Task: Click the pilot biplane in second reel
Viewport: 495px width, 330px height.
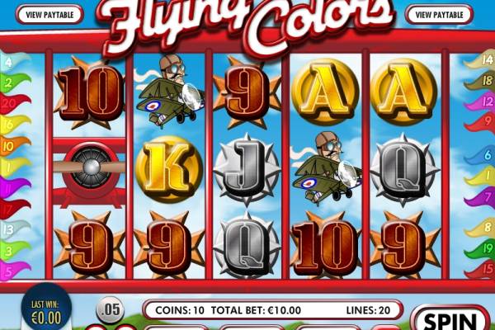Action: pyautogui.click(x=169, y=90)
